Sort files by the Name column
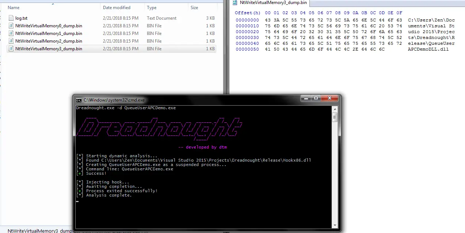 point(14,8)
